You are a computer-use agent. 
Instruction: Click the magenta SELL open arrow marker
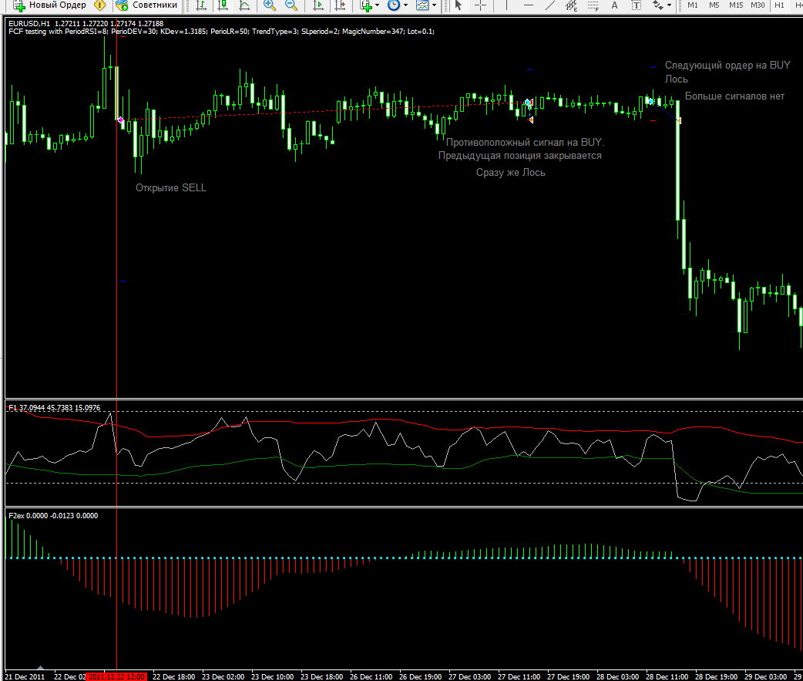(121, 120)
